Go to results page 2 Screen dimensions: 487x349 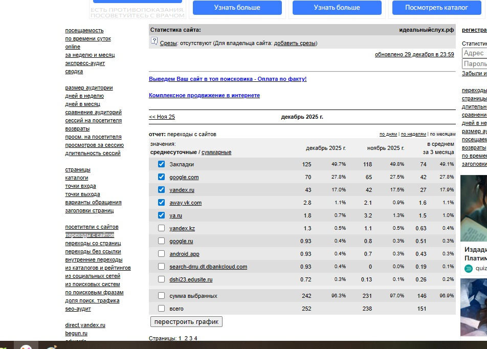point(186,338)
